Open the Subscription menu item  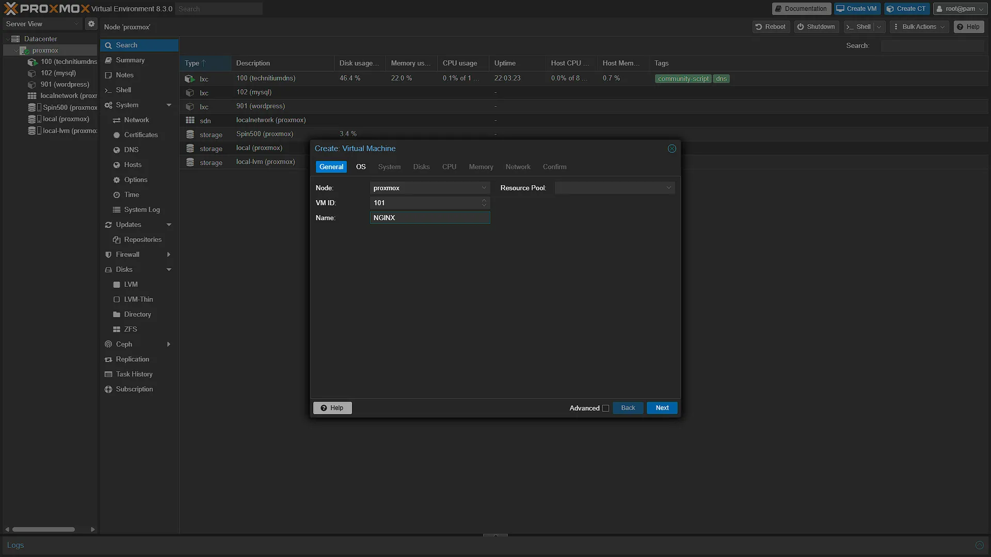point(134,389)
